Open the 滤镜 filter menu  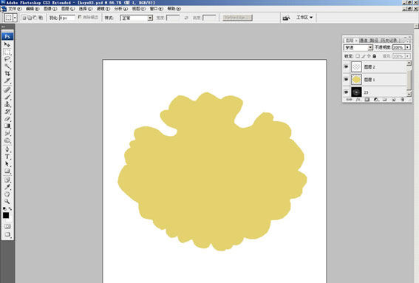tap(103, 9)
